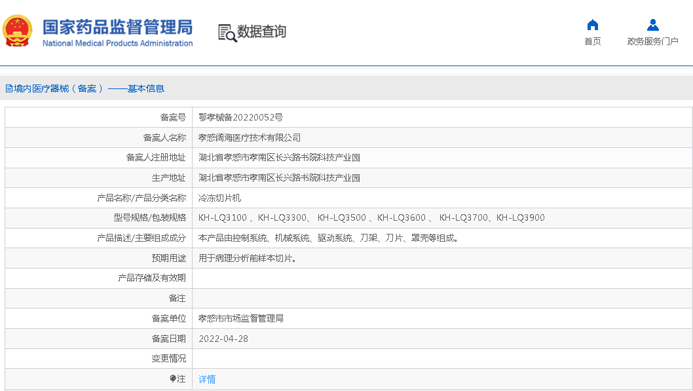Click the 数据查询 magnifier document icon

[x=227, y=32]
